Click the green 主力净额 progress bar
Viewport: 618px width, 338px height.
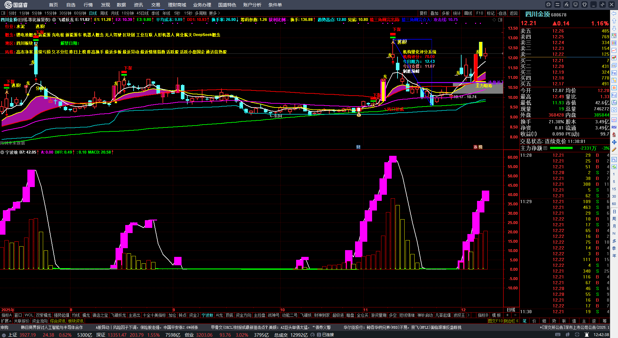point(561,148)
